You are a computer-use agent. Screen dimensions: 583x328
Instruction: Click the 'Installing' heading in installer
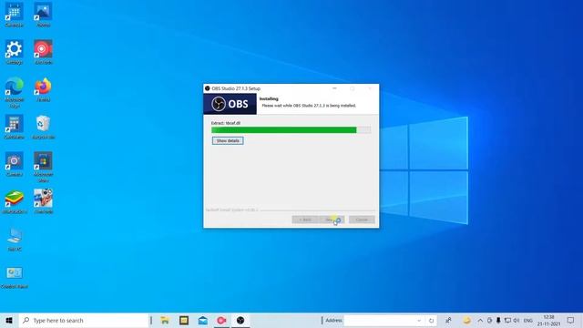coord(269,99)
